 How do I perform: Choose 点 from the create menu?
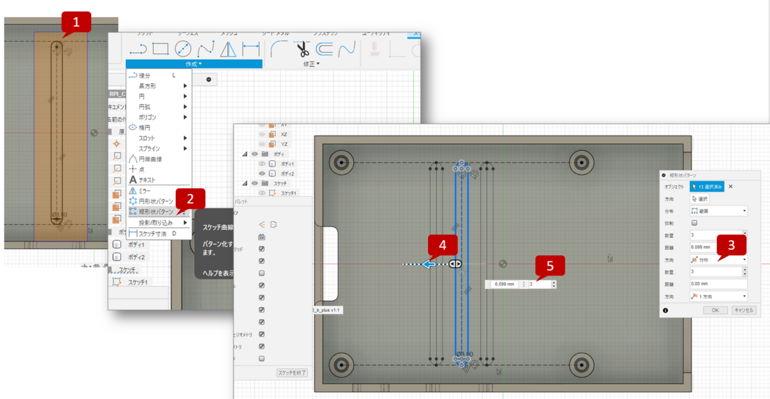[158, 169]
